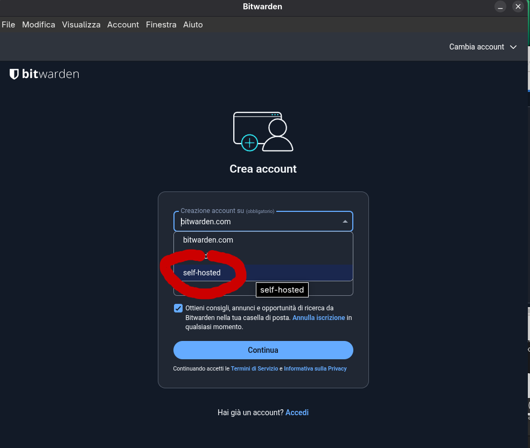The image size is (530, 448).
Task: Open the Aiuto menu
Action: [x=193, y=25]
